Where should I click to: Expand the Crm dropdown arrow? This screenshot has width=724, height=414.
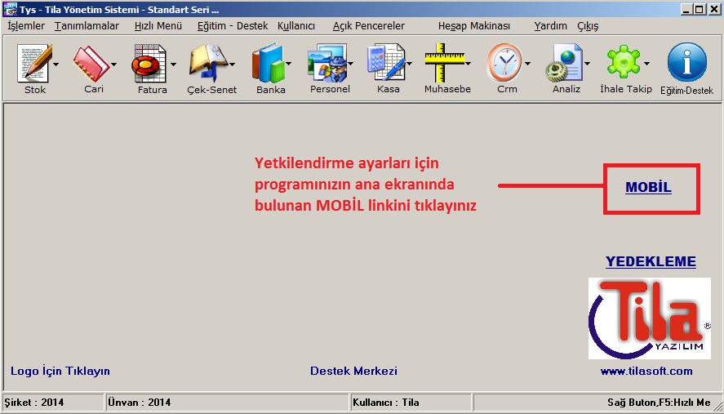[x=528, y=64]
